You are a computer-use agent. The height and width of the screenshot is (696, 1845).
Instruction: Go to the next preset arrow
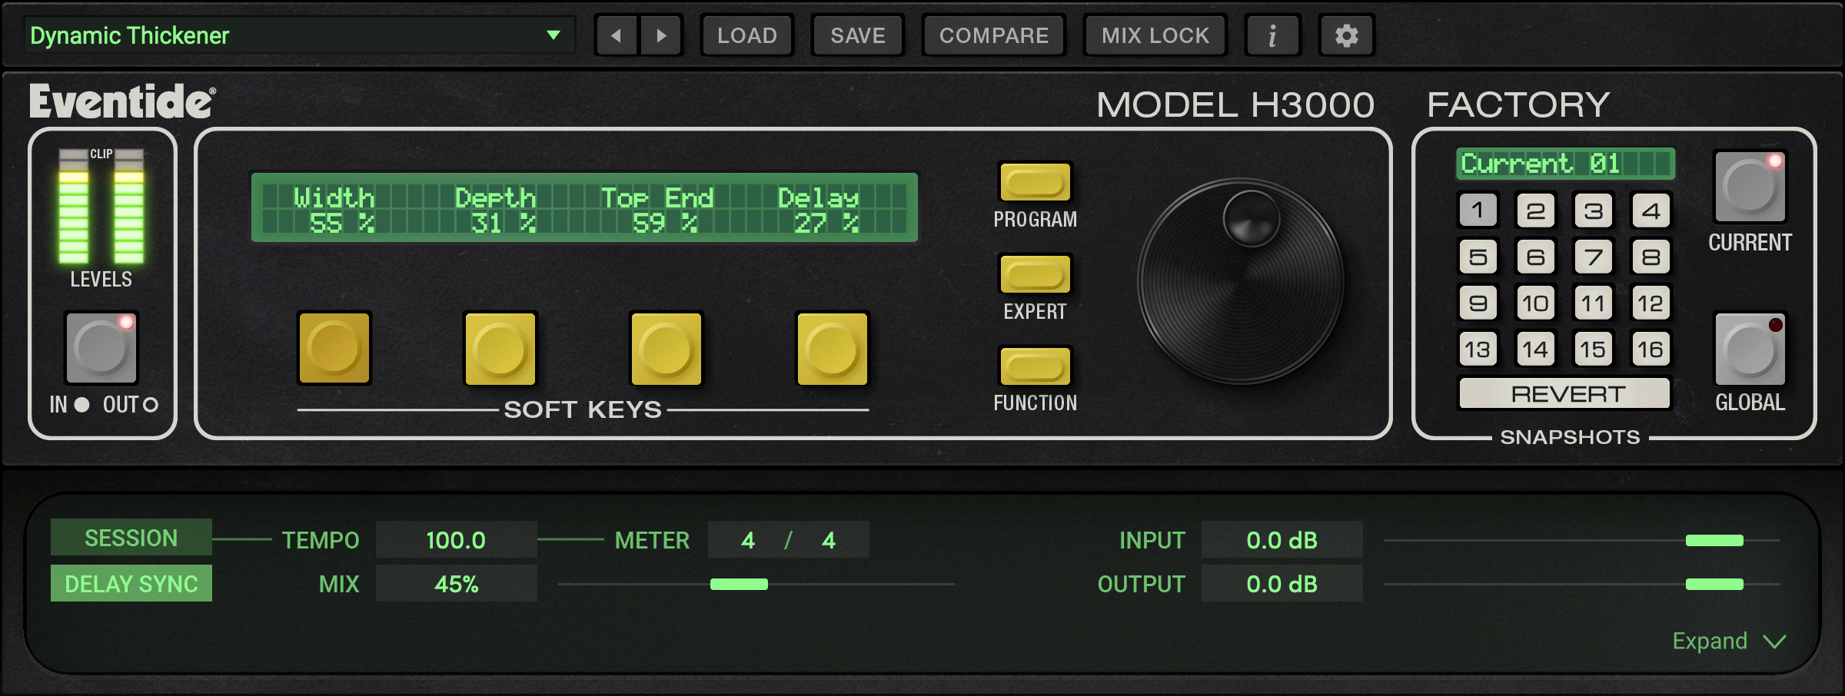point(661,35)
